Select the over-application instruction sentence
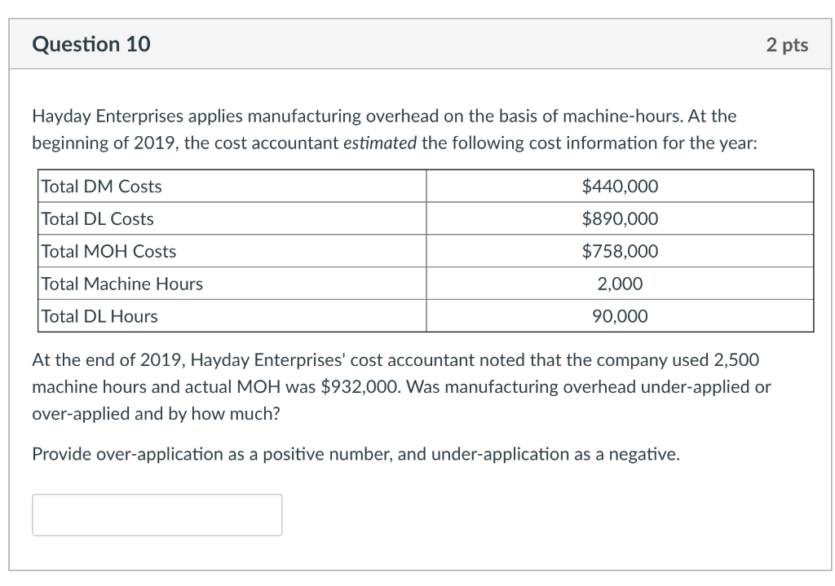Screen dimensions: 835x586 pos(357,454)
